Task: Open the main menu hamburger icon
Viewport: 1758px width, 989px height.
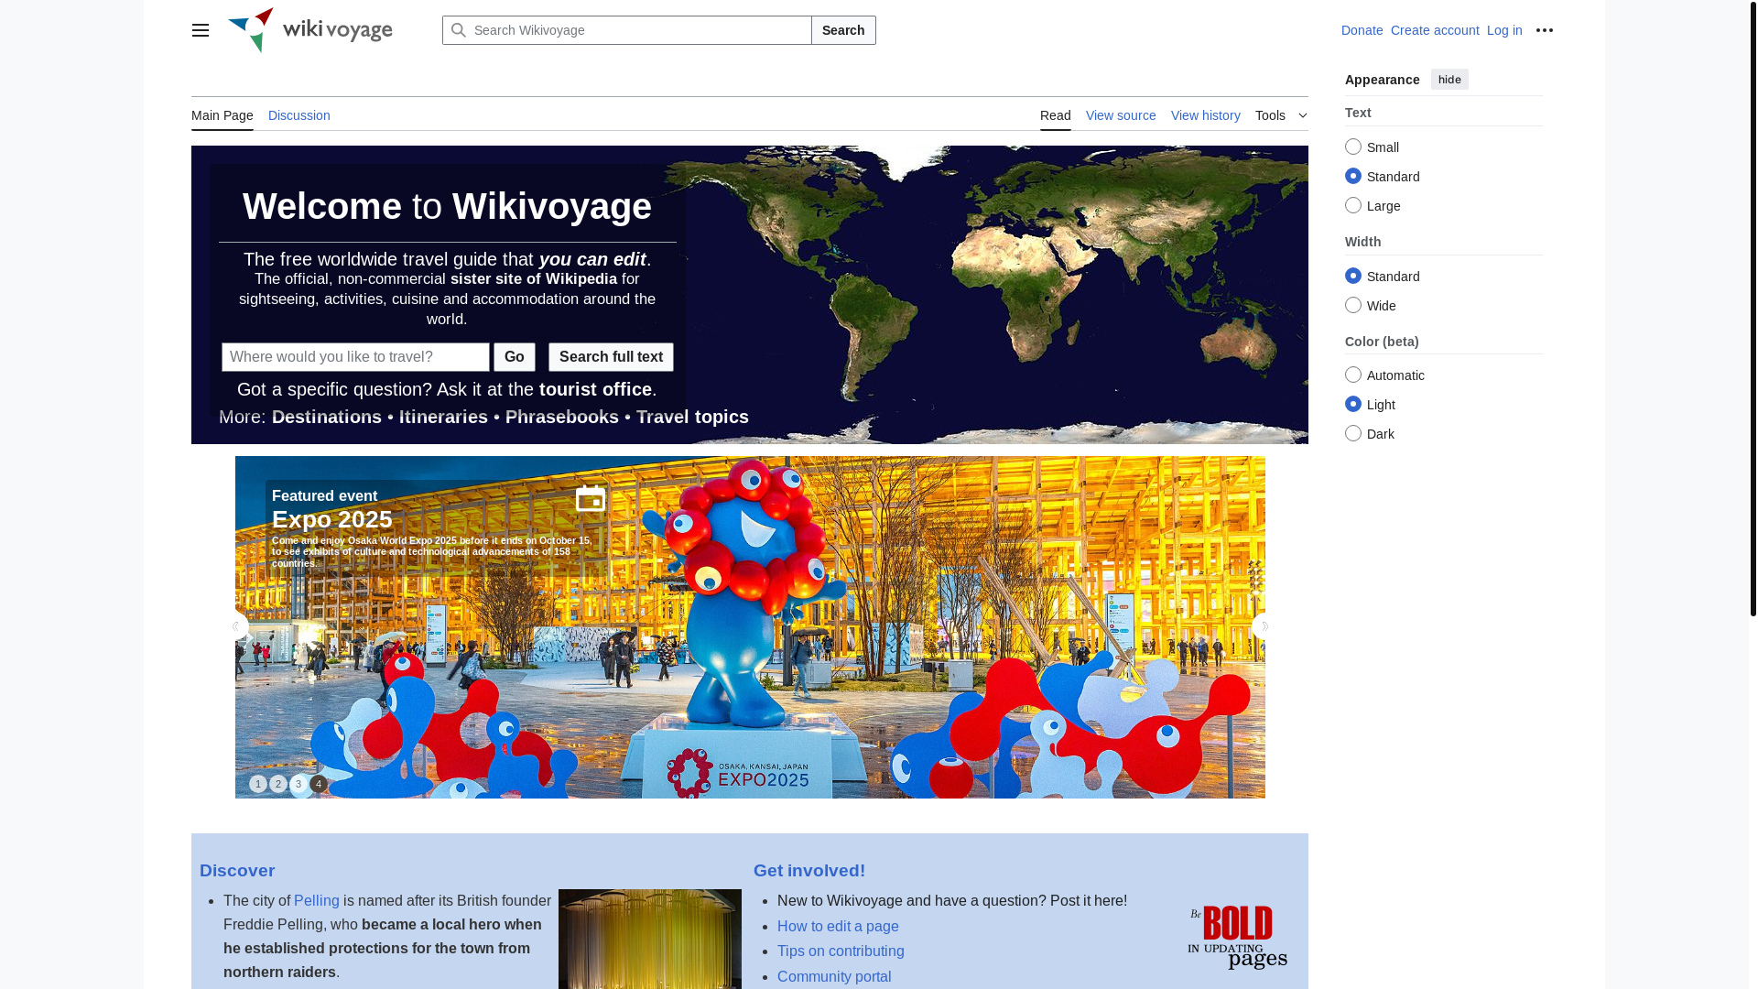Action: coord(201,30)
